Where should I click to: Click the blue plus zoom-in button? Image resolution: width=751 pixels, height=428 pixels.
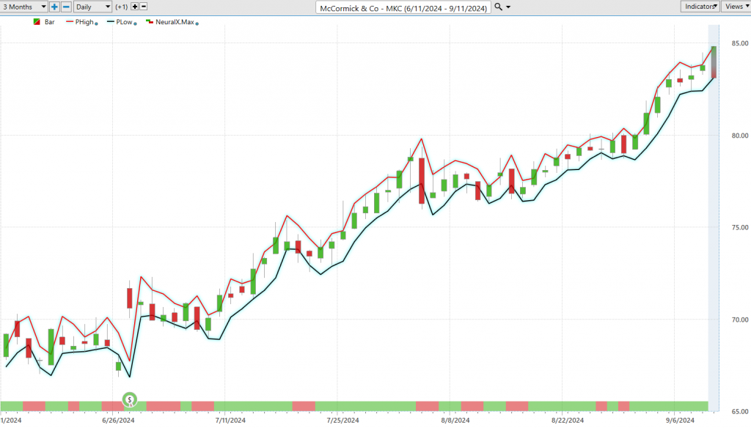point(54,7)
